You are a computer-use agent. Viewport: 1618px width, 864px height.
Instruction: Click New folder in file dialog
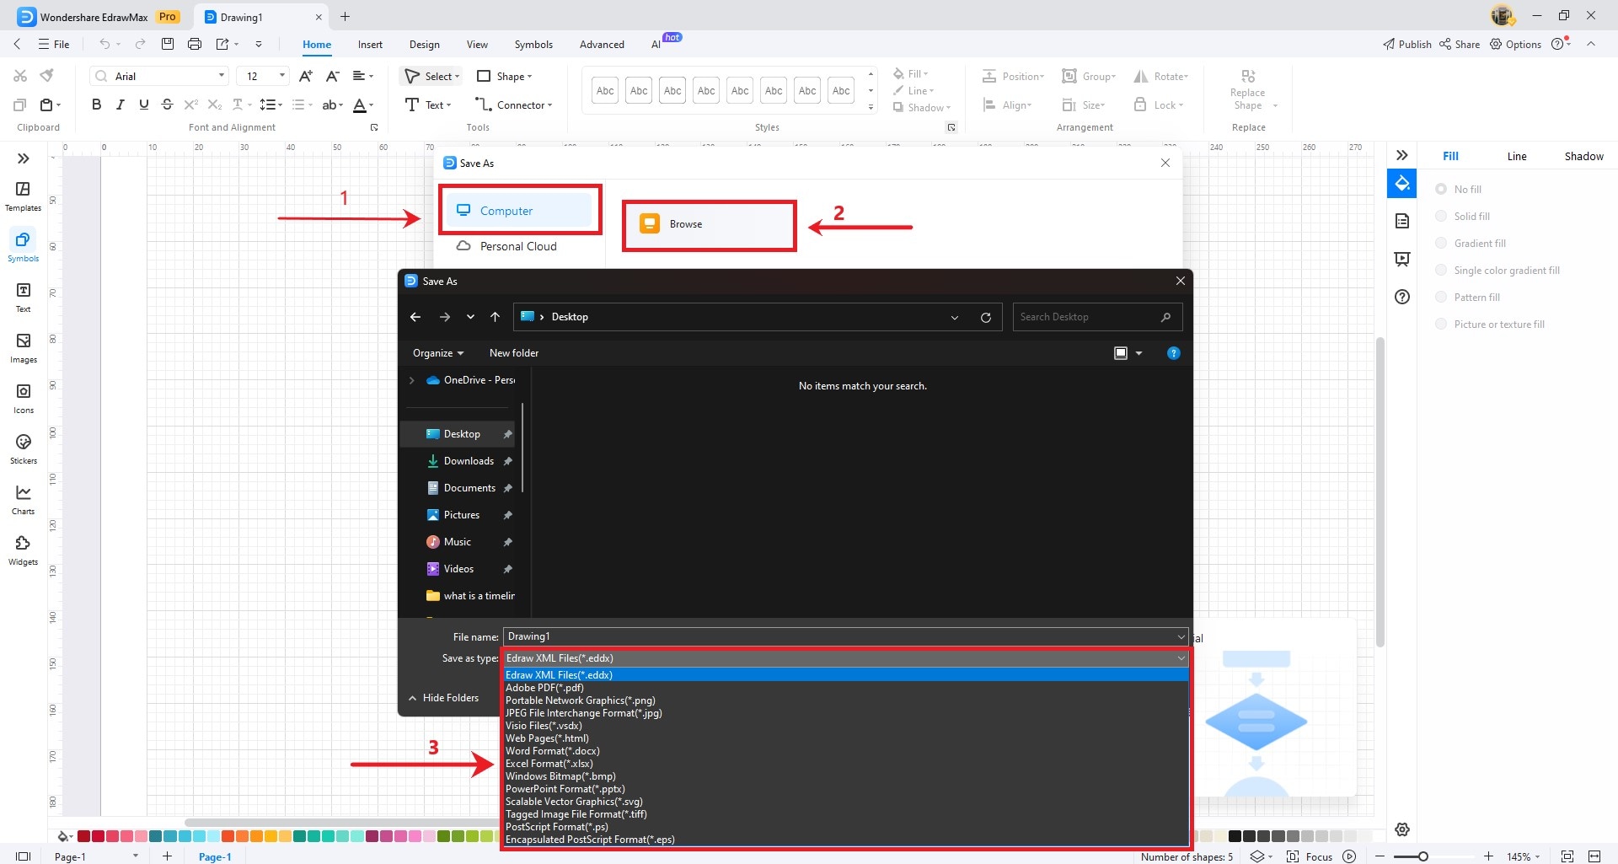tap(514, 353)
